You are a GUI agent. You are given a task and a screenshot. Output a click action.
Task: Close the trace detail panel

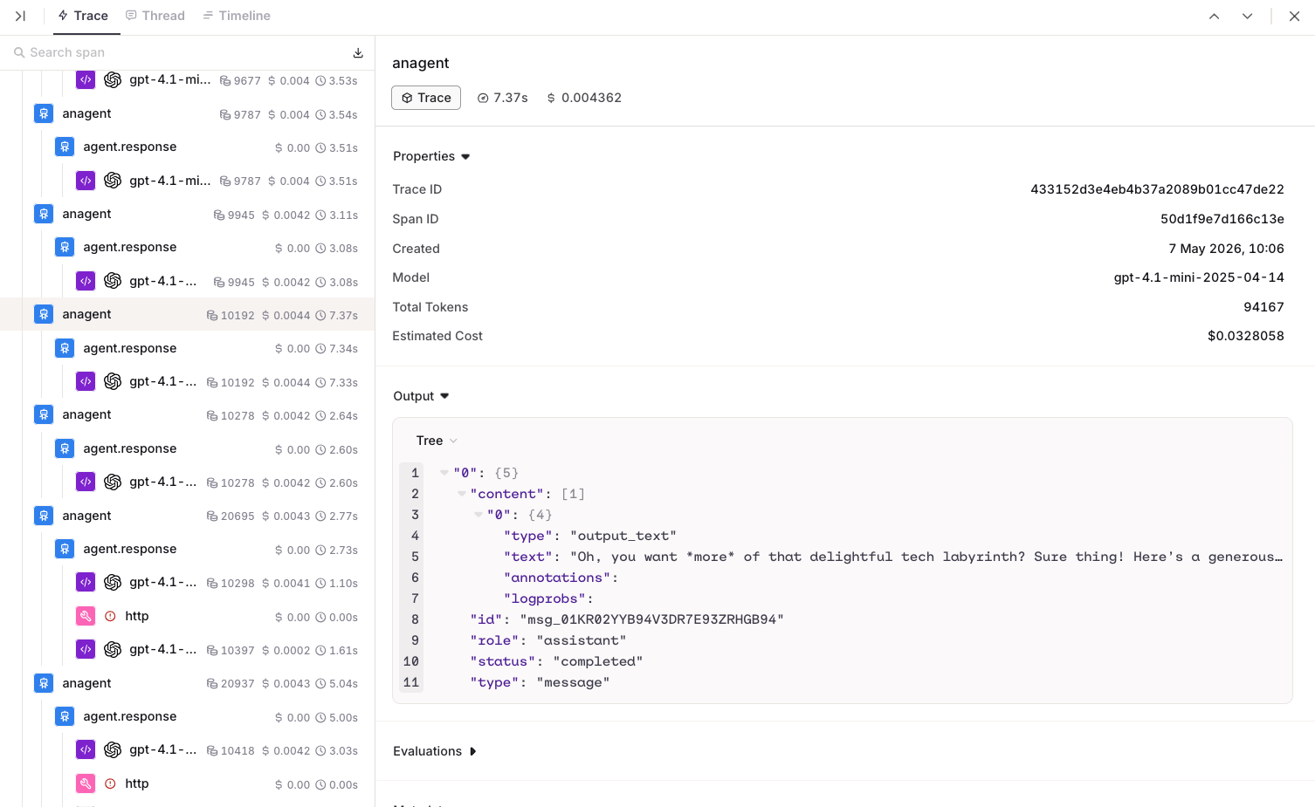1294,16
